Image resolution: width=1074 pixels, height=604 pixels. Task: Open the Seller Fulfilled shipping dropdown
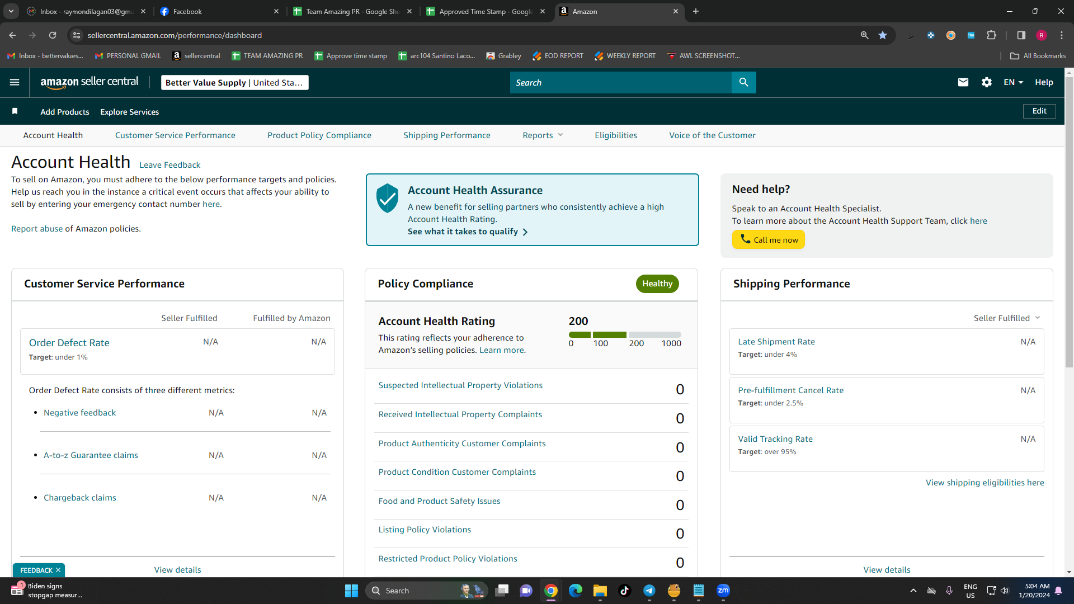1007,318
